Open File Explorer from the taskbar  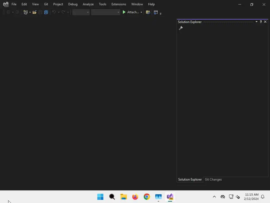pyautogui.click(x=123, y=197)
